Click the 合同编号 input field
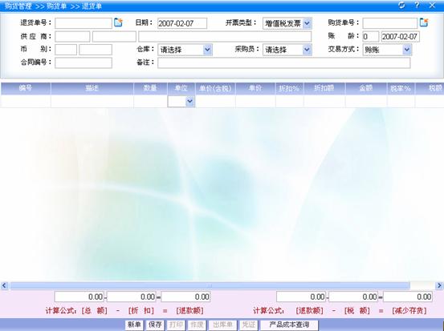The image size is (444, 331). click(84, 63)
